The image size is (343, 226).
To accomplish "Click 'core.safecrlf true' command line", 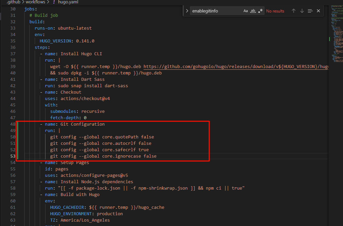I will point(99,150).
